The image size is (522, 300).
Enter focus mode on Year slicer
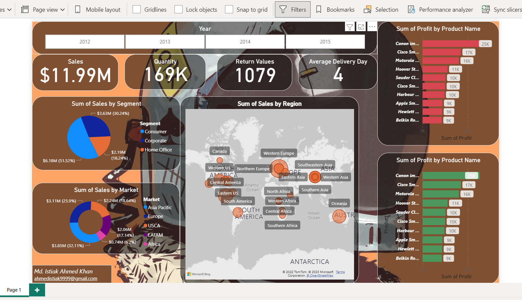click(x=361, y=27)
